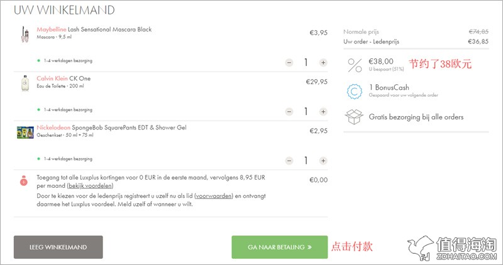The image size is (503, 265).
Task: Click the percent savings icon
Action: (355, 65)
